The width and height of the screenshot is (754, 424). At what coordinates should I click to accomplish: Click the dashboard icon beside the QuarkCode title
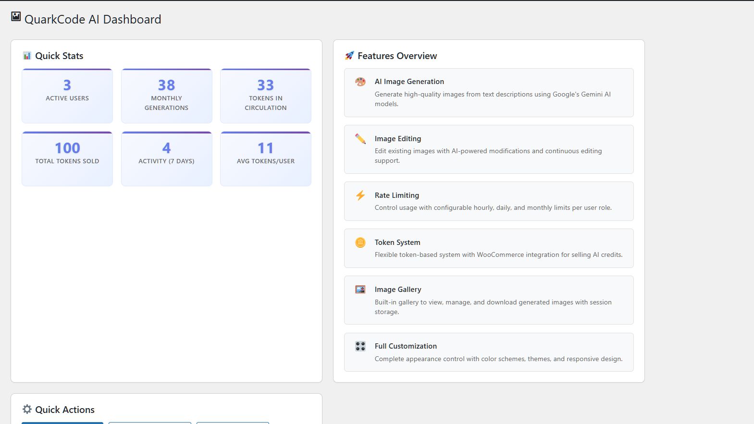16,17
